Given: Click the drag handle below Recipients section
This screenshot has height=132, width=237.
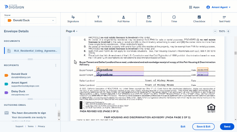Looking at the screenshot, I should click(x=30, y=99).
